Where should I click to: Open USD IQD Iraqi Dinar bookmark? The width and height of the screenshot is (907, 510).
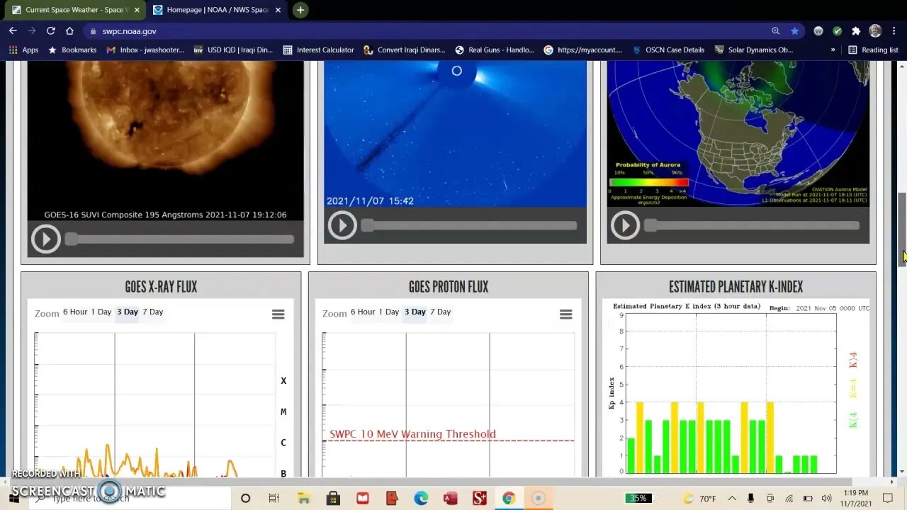(x=232, y=50)
